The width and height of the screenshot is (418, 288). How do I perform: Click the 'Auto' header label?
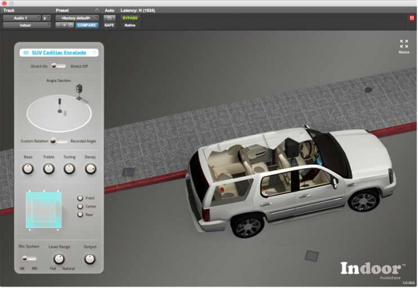(109, 11)
